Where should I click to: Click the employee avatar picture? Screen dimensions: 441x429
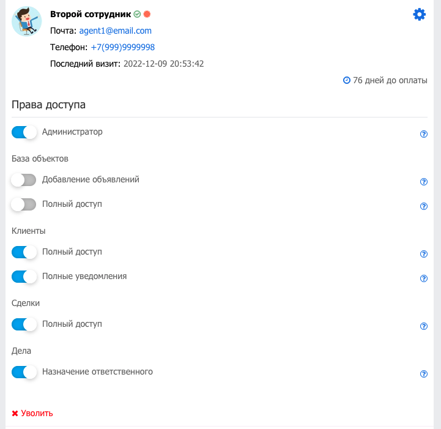pos(27,21)
